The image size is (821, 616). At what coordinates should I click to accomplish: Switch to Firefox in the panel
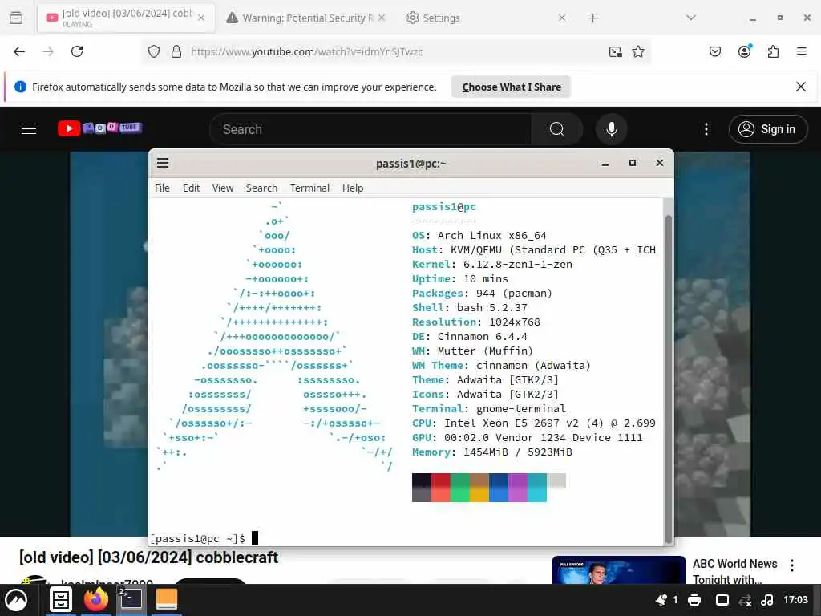[x=95, y=599]
